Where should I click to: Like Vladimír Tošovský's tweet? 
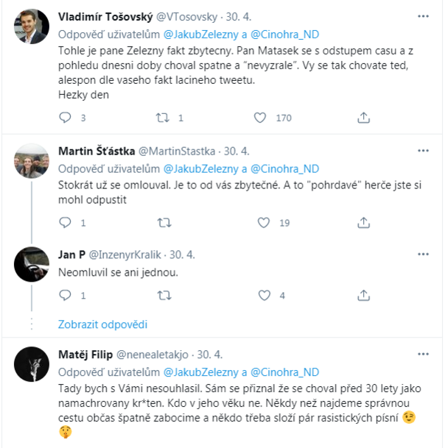(x=260, y=118)
